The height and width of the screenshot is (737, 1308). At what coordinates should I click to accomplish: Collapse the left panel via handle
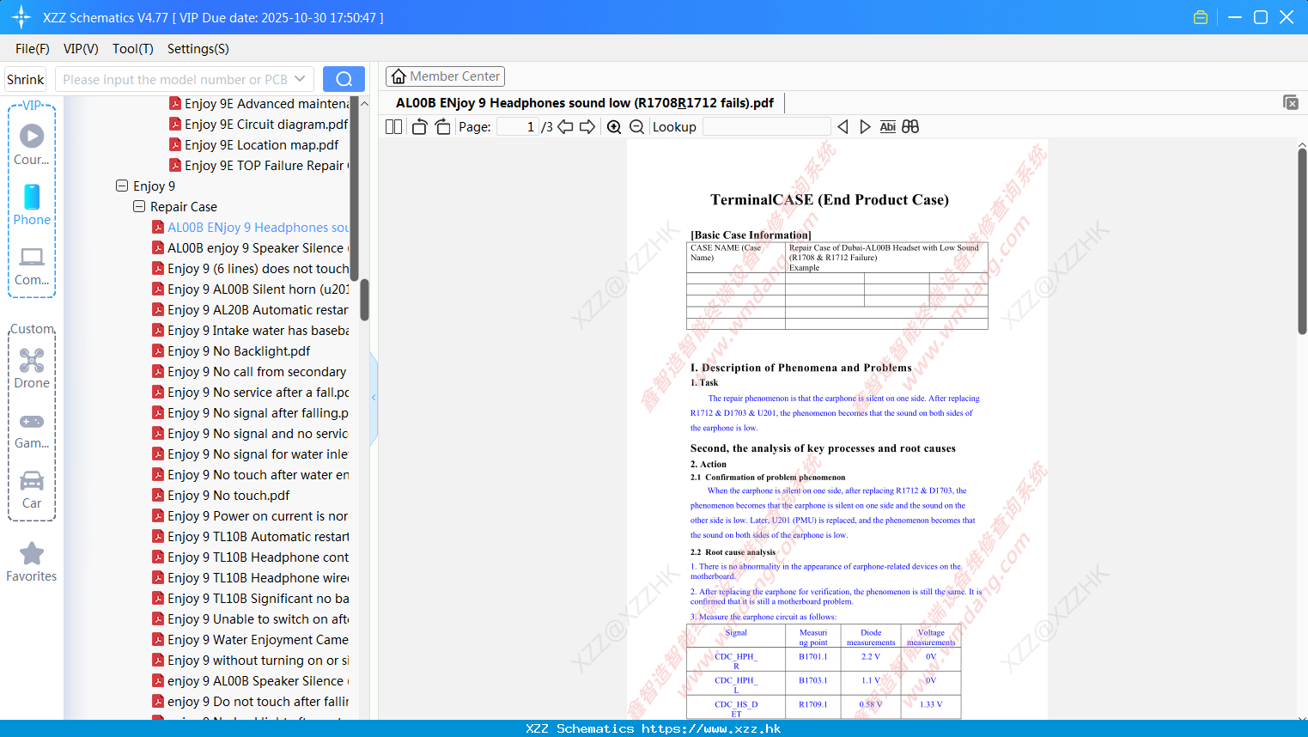374,398
